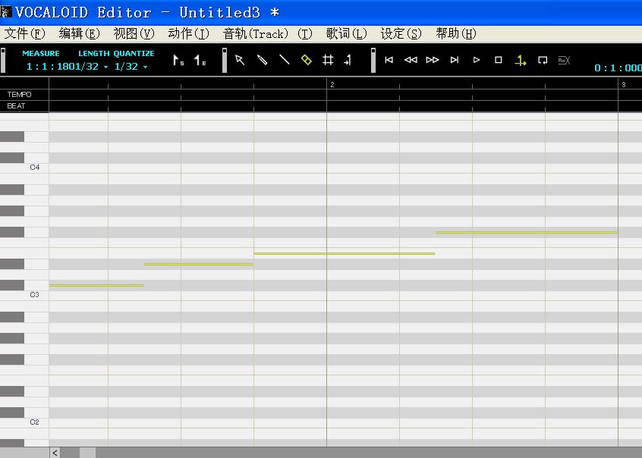
Task: Select the yellow eraser tool
Action: 307,60
